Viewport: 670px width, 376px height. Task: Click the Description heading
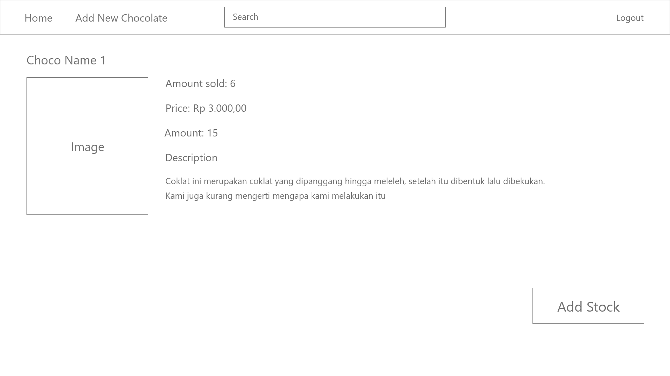tap(191, 158)
